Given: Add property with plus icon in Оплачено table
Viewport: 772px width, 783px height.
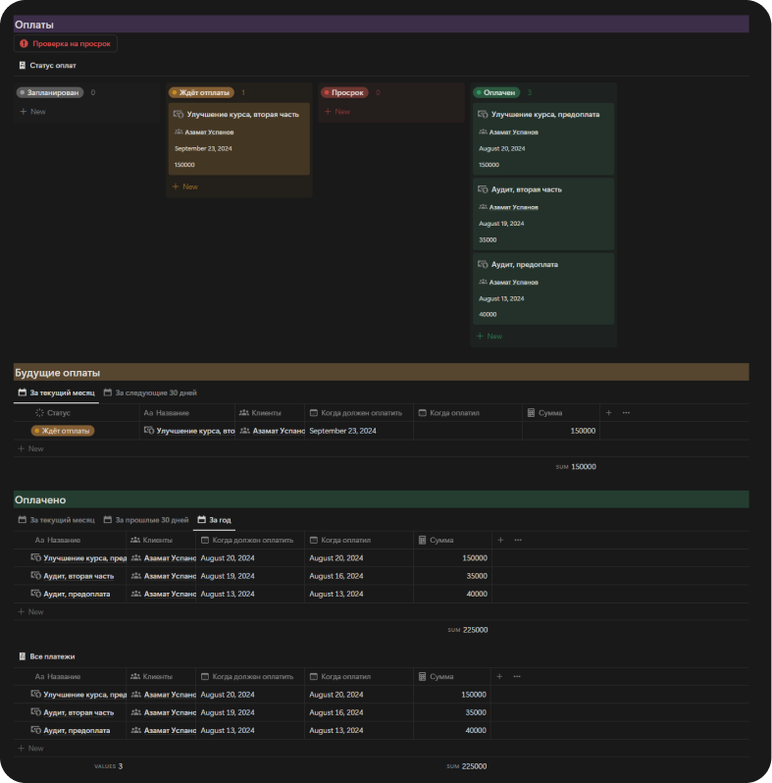Looking at the screenshot, I should [500, 541].
